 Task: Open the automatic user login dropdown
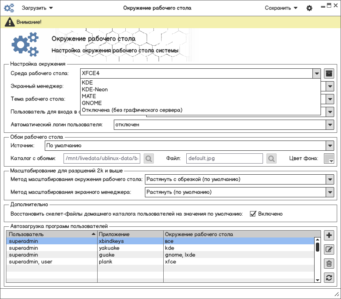329,125
